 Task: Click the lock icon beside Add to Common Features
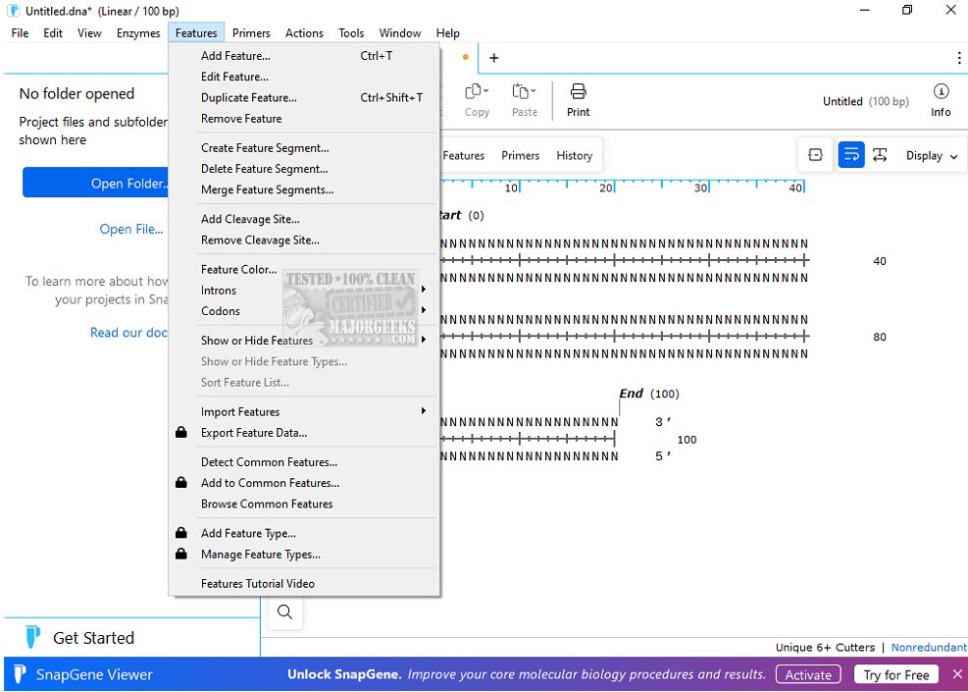point(180,482)
